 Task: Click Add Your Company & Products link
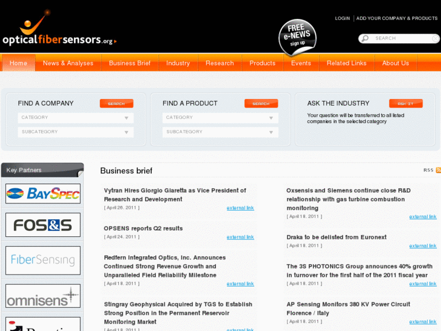click(397, 18)
